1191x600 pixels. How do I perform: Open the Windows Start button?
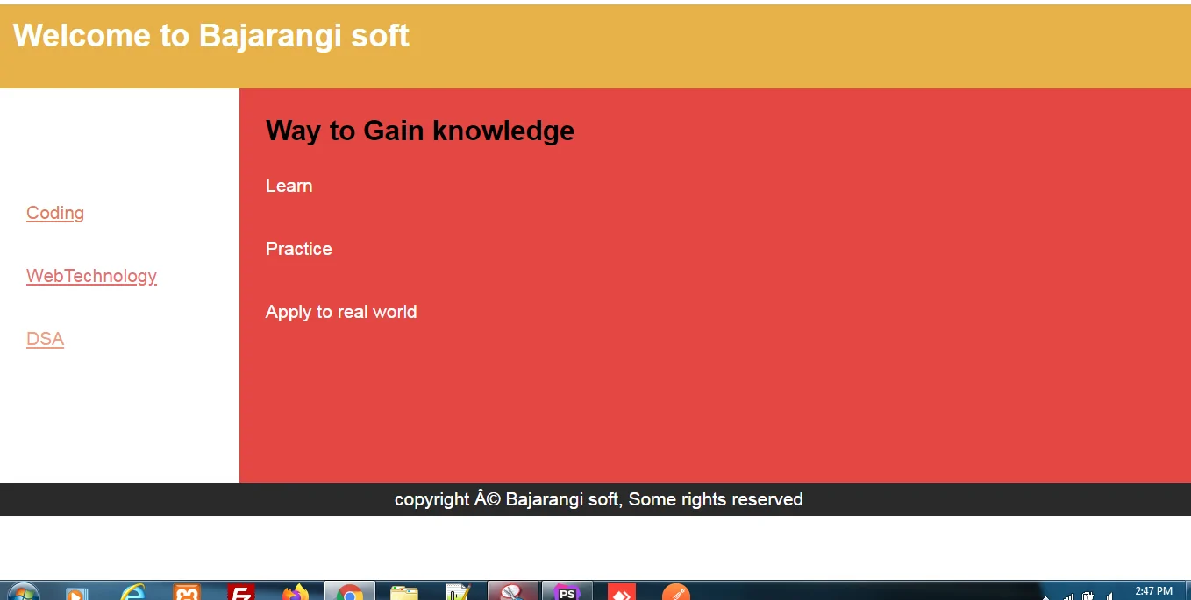tap(22, 593)
